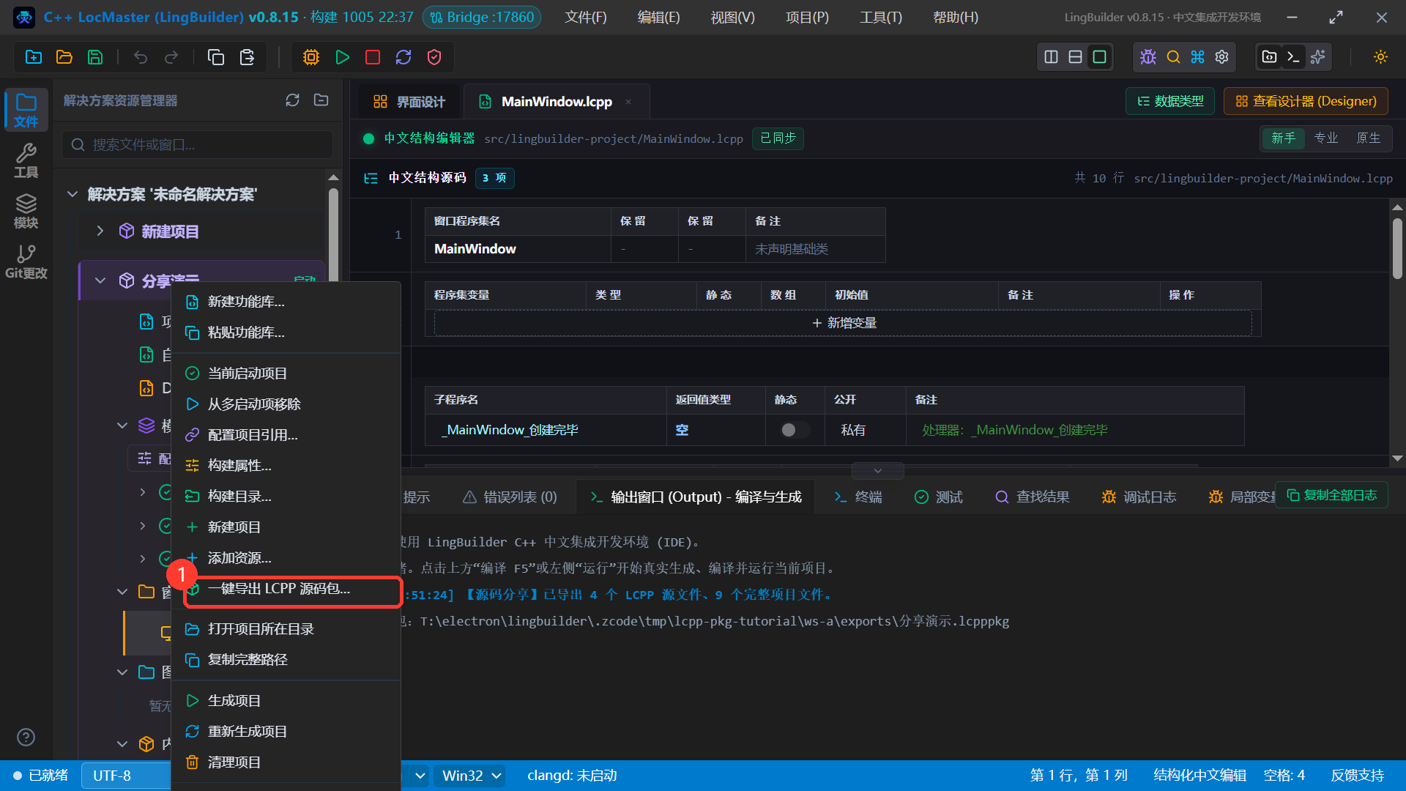
Task: Select the single pane layout toggle
Action: [x=1099, y=57]
